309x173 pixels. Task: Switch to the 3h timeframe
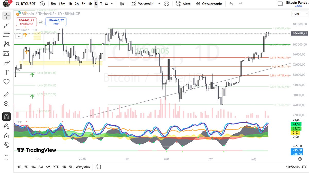pos(83,4)
